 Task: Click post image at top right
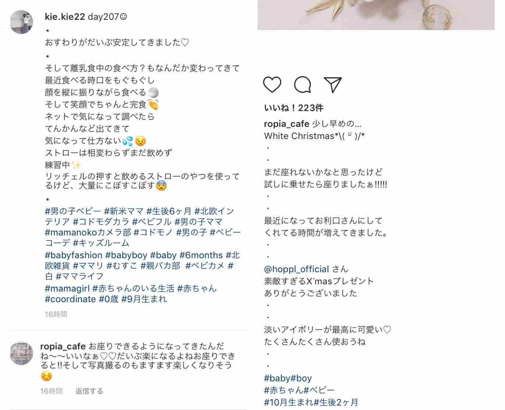pos(376,15)
